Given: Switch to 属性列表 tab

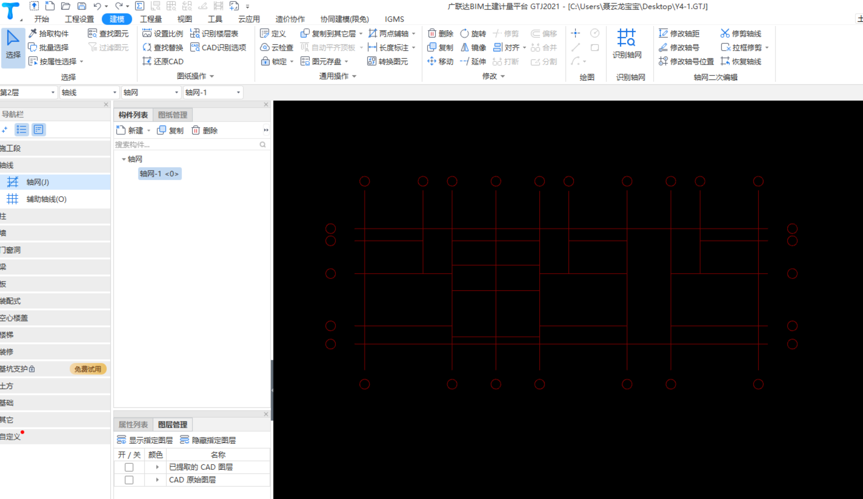Looking at the screenshot, I should pos(133,425).
